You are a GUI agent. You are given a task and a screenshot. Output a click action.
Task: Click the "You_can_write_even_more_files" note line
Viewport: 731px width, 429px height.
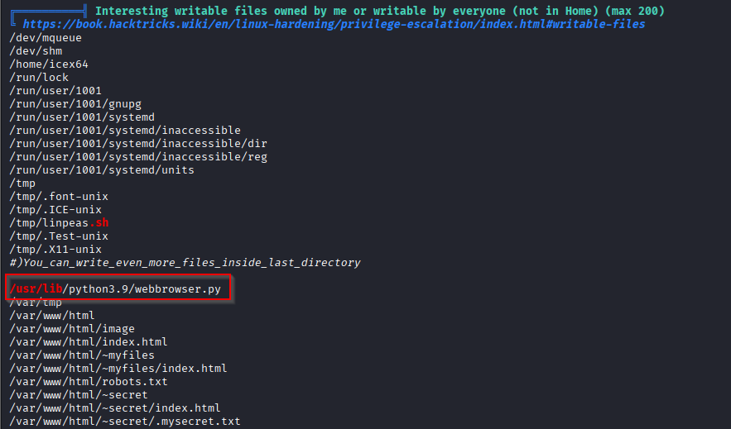tap(185, 263)
